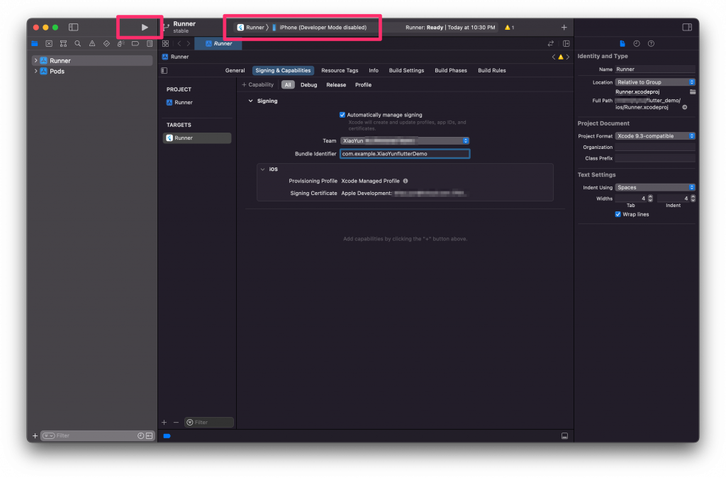
Task: Open the Report navigator
Action: tap(150, 43)
